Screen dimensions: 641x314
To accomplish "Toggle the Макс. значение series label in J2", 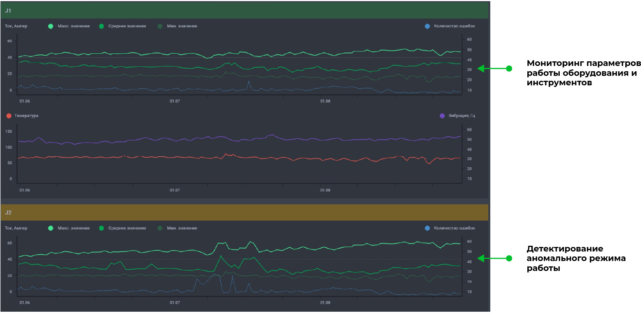I will pos(74,228).
